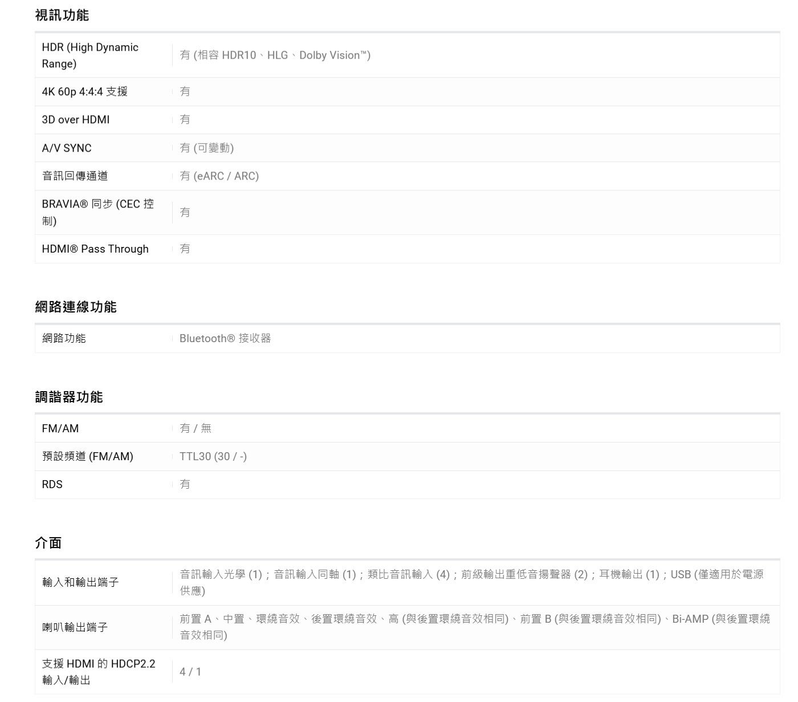Click the 調諧器功能 section heading
798x702 pixels.
click(69, 397)
